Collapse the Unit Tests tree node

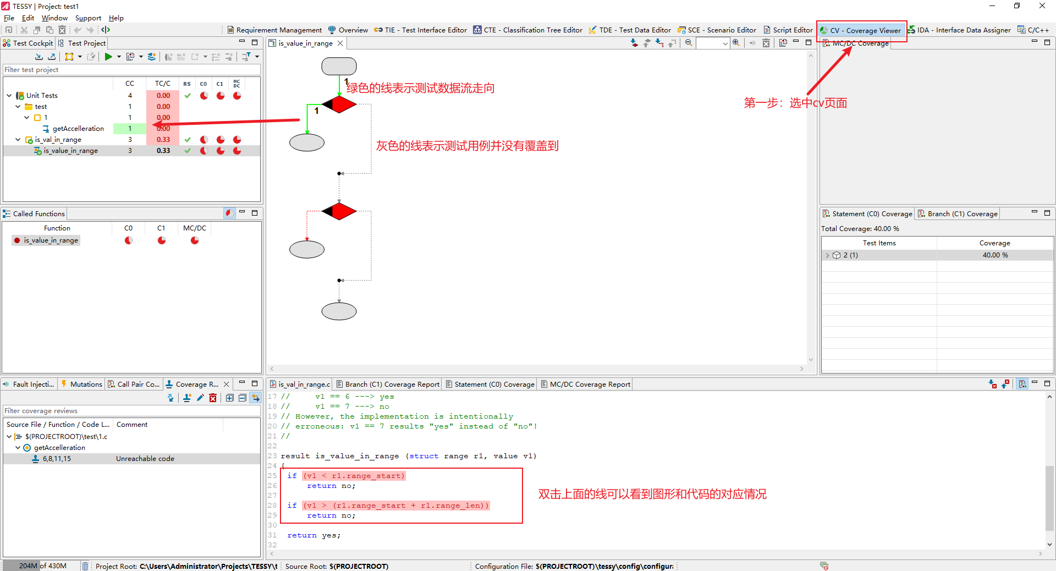pyautogui.click(x=9, y=96)
